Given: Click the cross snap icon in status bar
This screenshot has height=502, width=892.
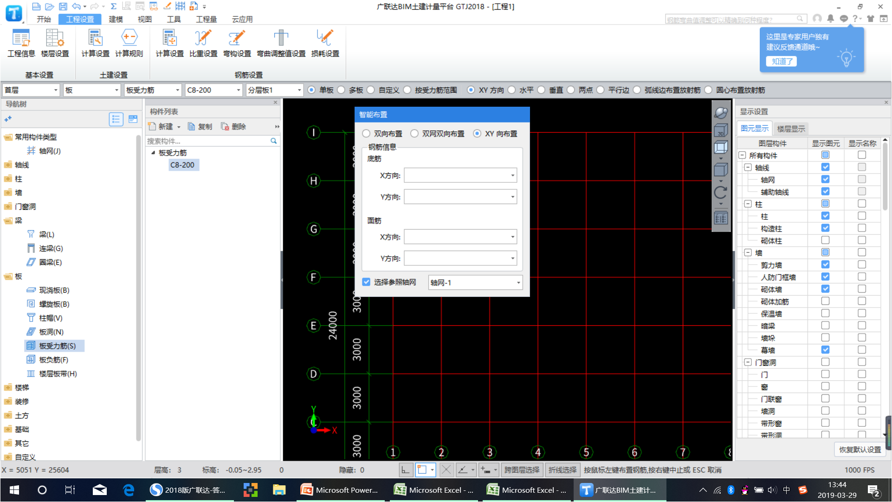Looking at the screenshot, I should click(446, 470).
